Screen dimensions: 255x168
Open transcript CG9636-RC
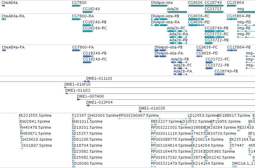point(199,16)
